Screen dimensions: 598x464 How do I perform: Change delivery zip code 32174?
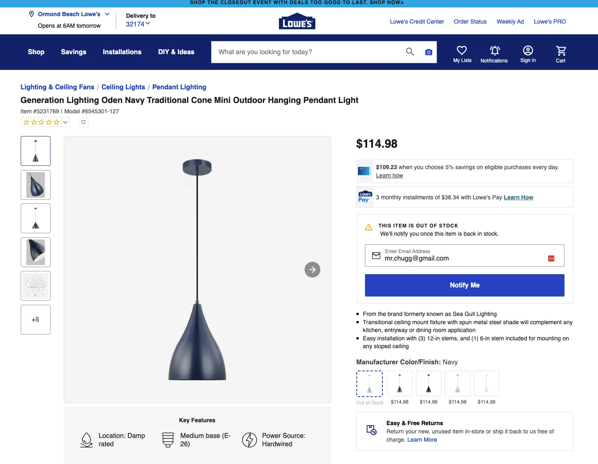point(138,24)
